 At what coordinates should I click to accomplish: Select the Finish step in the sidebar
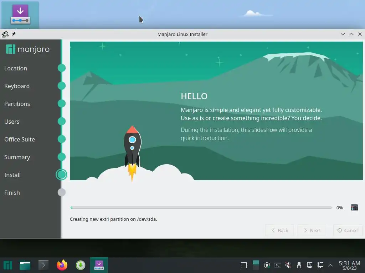point(12,193)
